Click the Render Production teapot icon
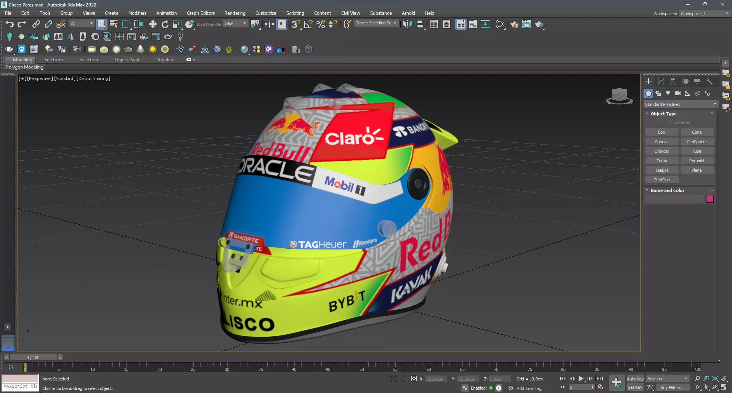Viewport: 732px width, 393px height. coord(539,24)
